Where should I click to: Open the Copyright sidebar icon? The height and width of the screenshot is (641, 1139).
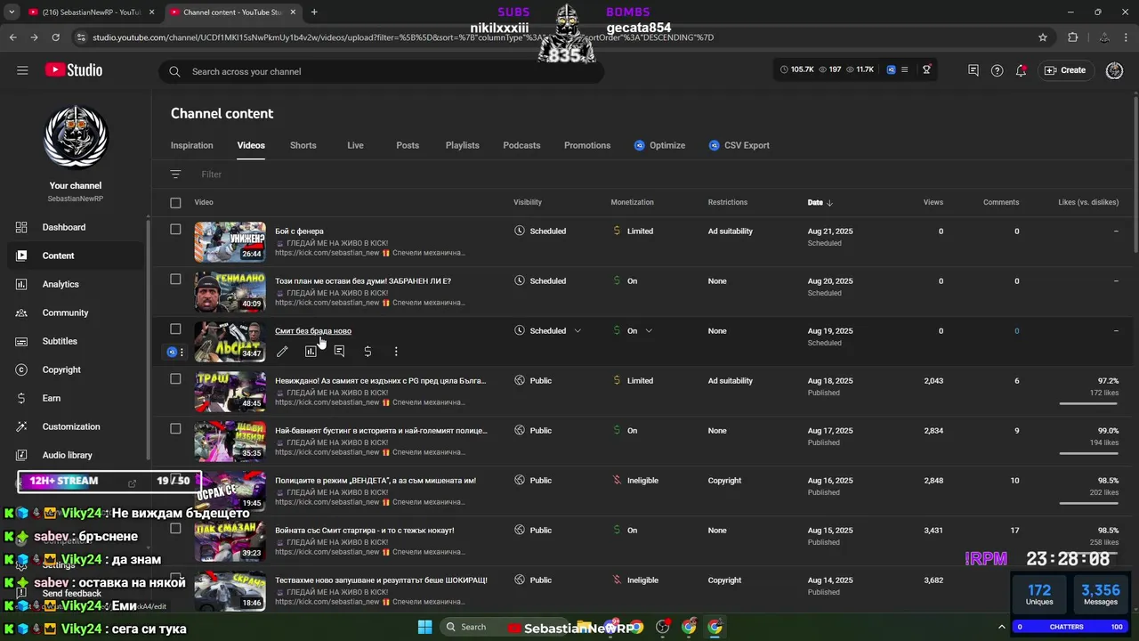tap(21, 369)
